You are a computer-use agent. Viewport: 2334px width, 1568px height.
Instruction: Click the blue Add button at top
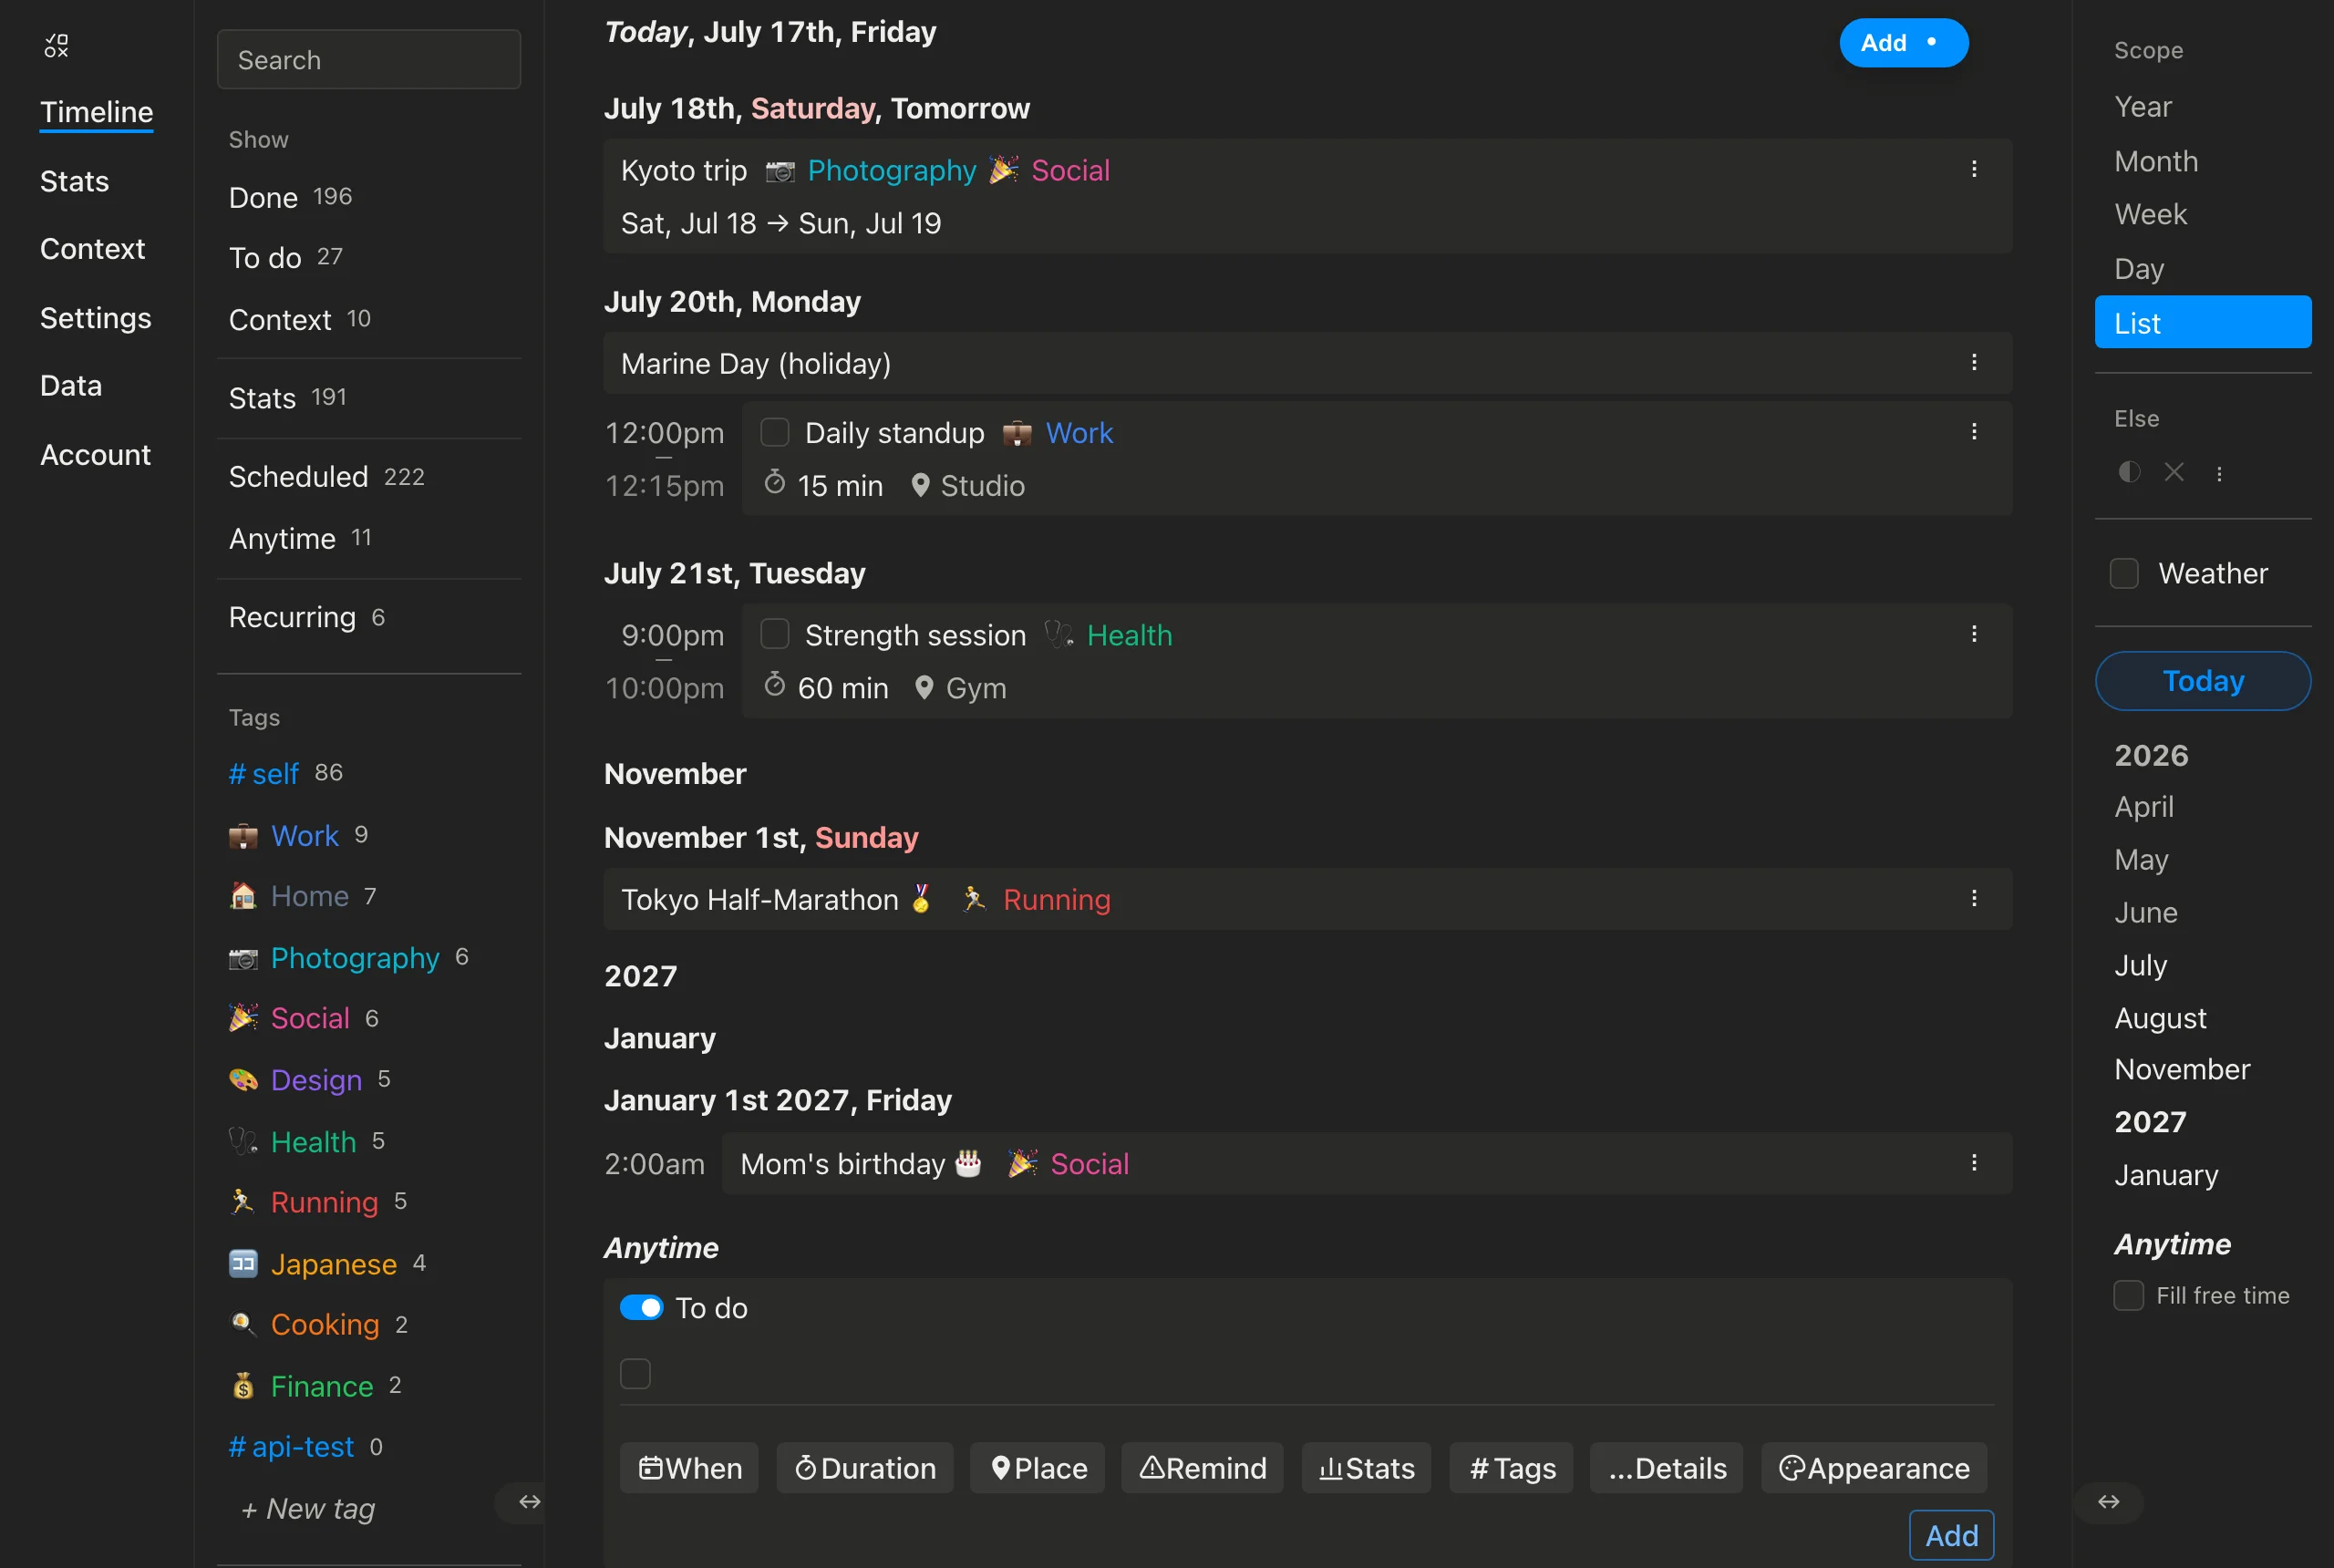[x=1903, y=43]
